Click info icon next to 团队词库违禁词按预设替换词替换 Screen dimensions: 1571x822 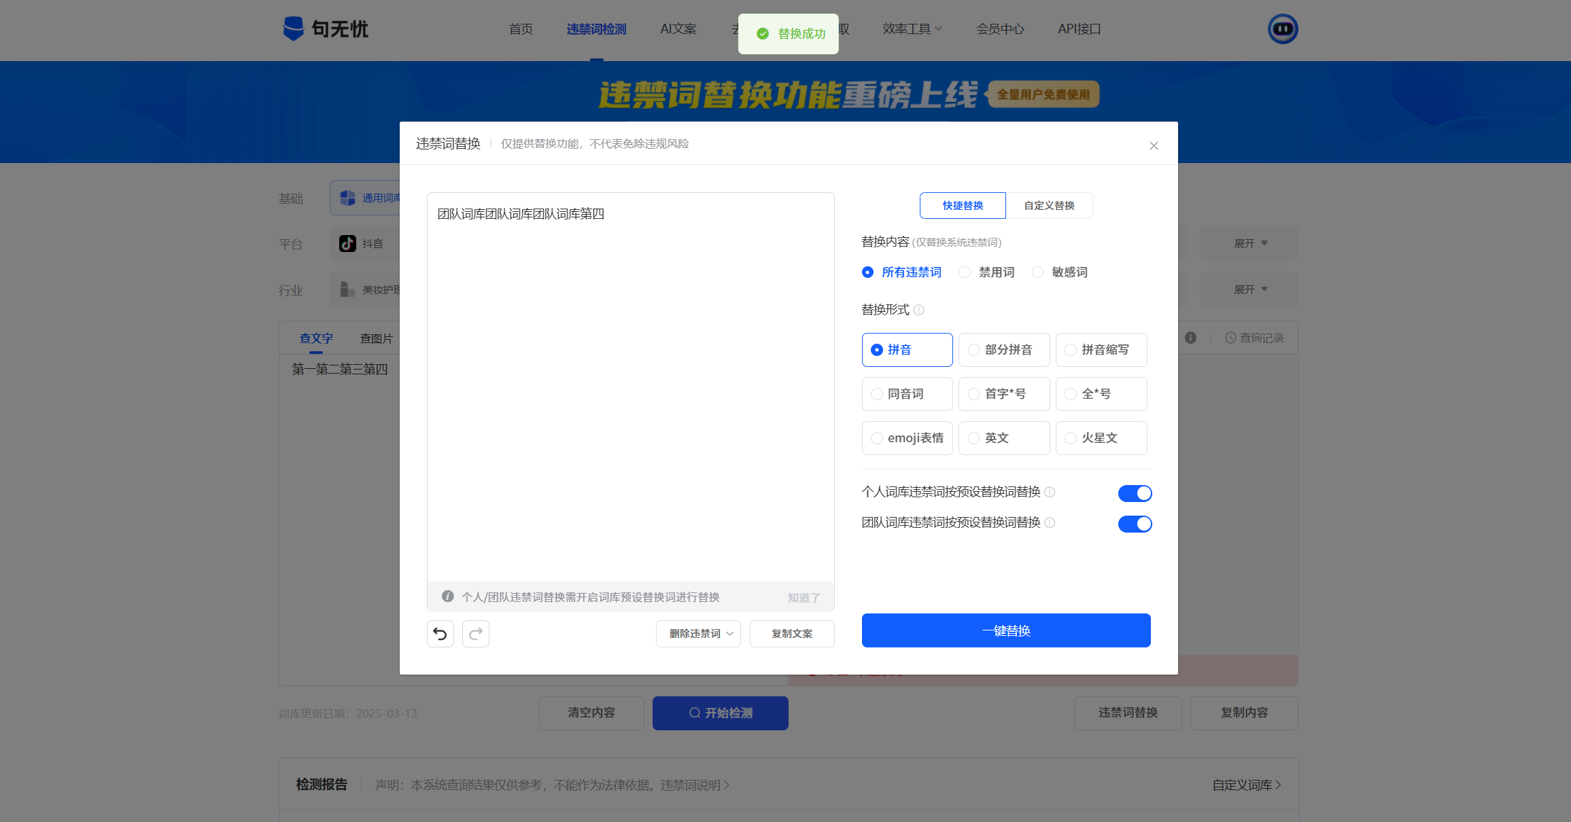(x=1050, y=522)
